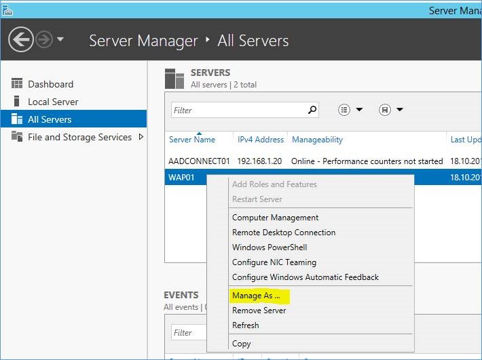Click 'Online - Performance counters not started'

[367, 161]
